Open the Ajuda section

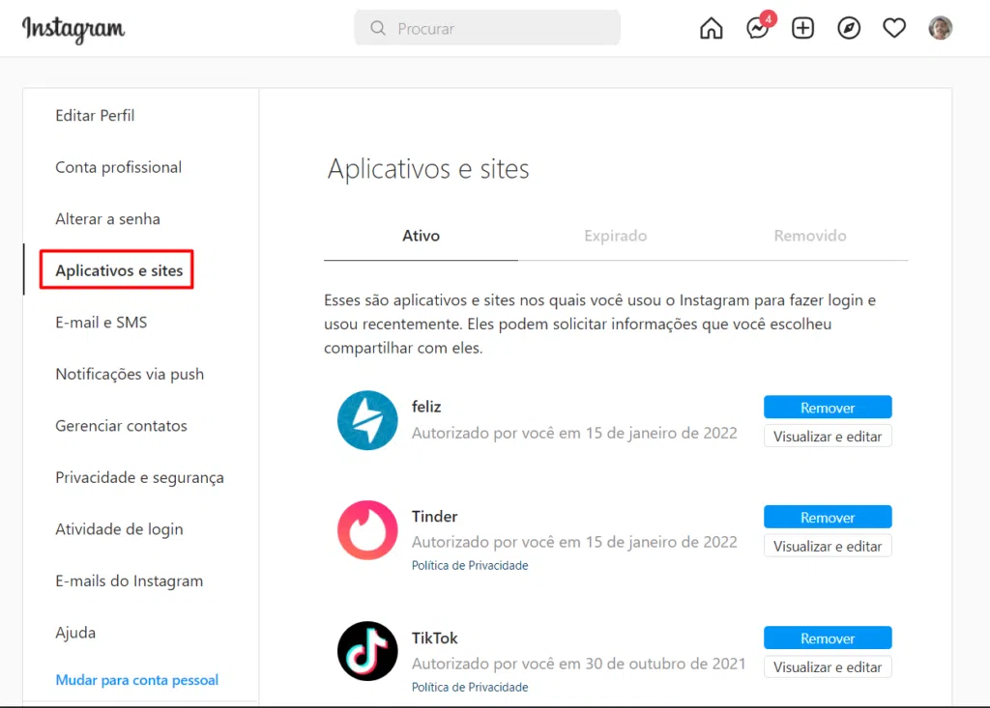(x=74, y=632)
